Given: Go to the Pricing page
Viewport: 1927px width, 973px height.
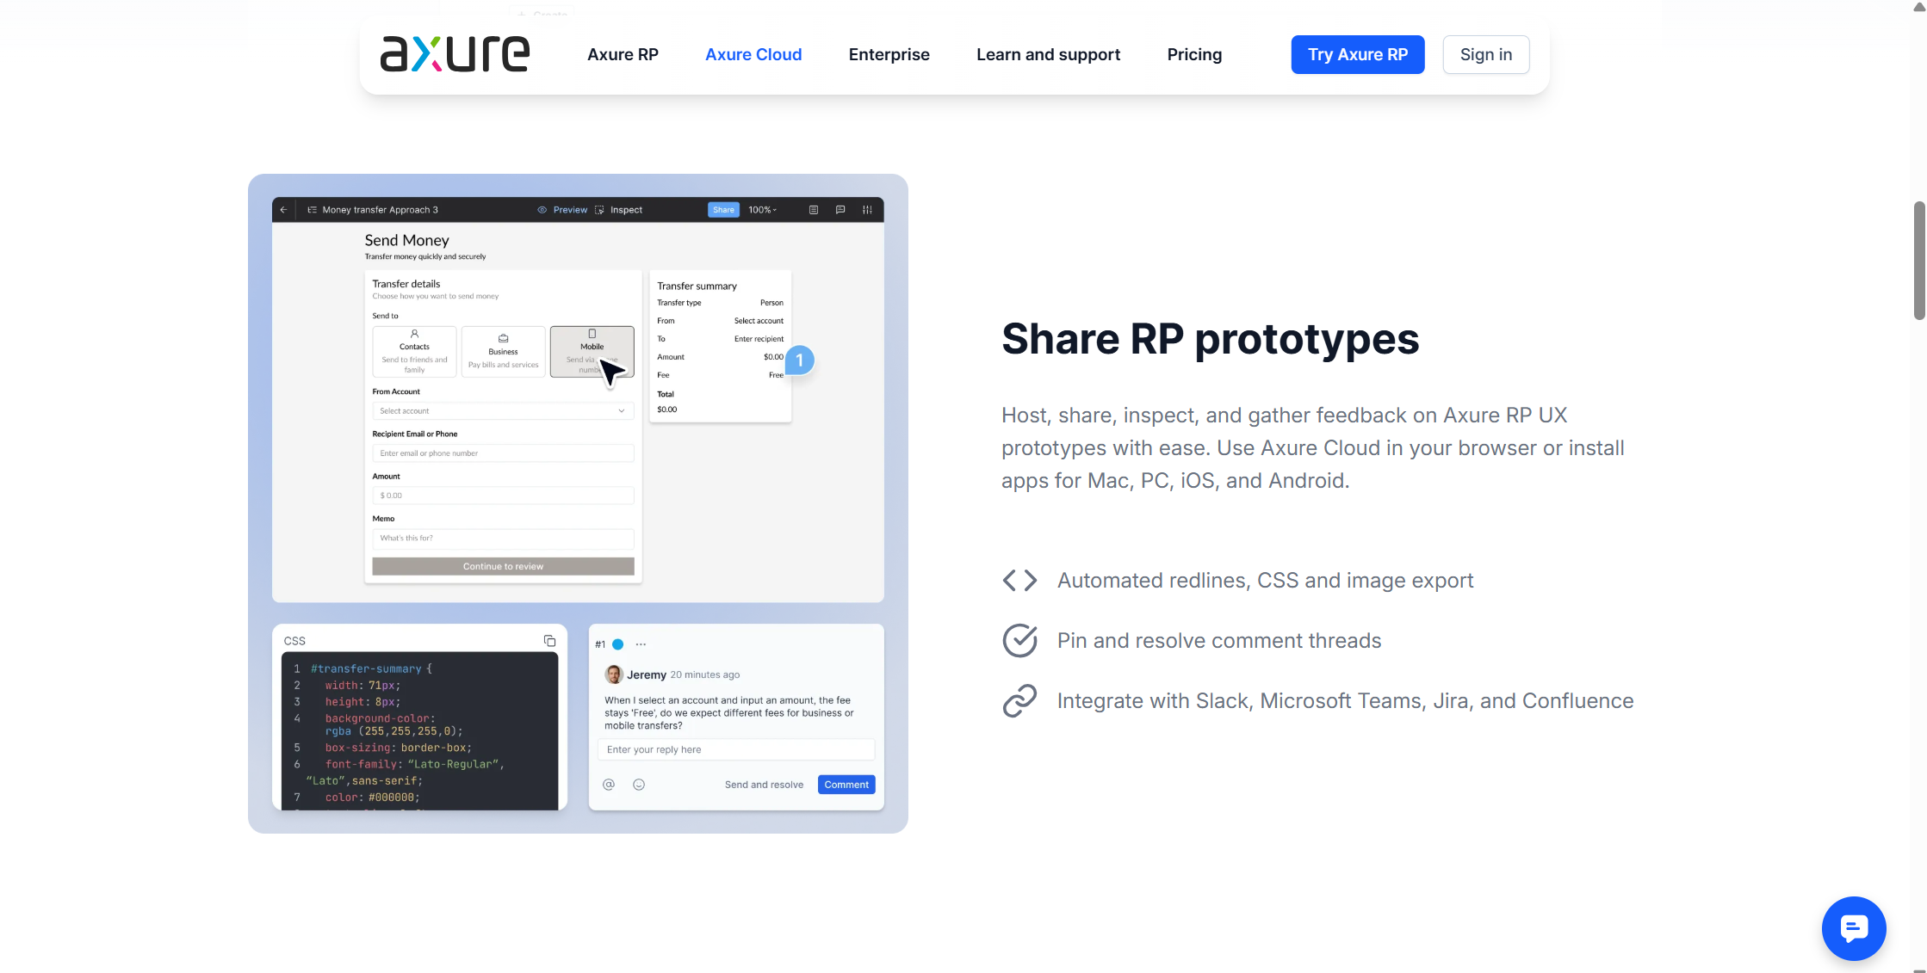Looking at the screenshot, I should pos(1194,54).
